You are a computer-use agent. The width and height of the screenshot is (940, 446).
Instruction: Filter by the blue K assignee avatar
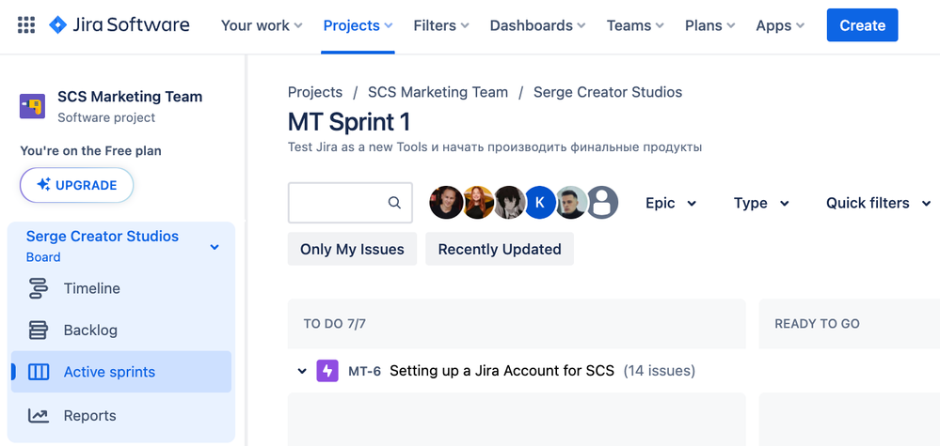[539, 203]
